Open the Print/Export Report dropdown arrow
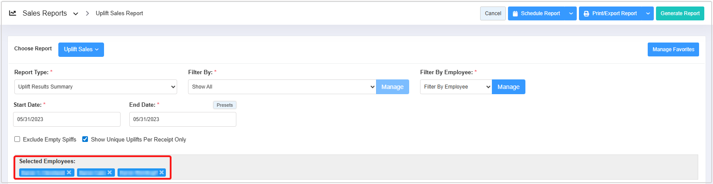This screenshot has width=713, height=184. tap(648, 13)
